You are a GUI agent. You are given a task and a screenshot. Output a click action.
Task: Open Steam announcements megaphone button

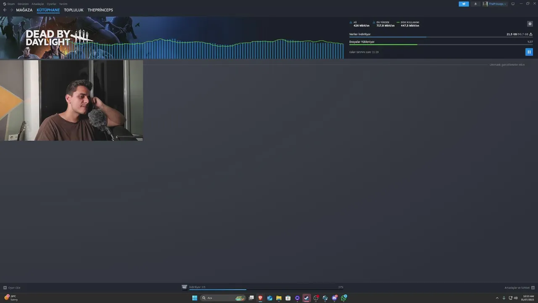coord(464,4)
